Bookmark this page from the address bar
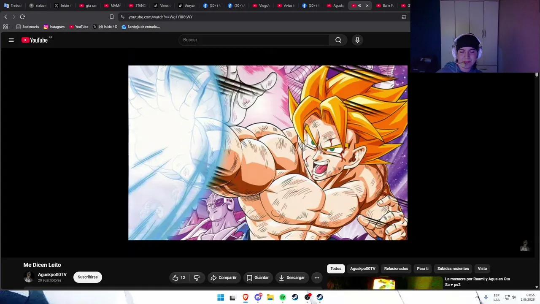 pyautogui.click(x=111, y=17)
